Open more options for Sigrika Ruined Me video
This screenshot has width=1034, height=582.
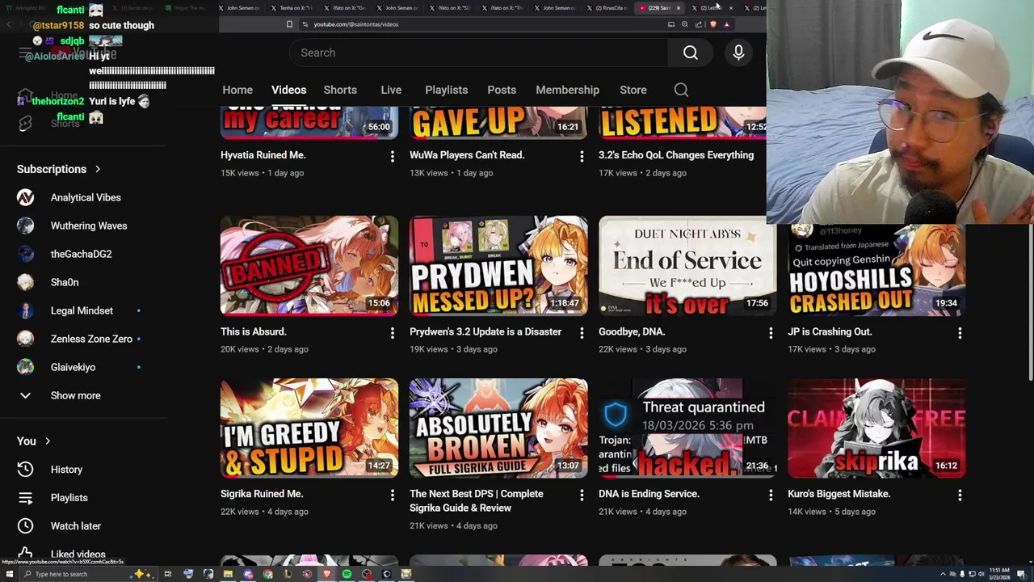click(x=393, y=495)
